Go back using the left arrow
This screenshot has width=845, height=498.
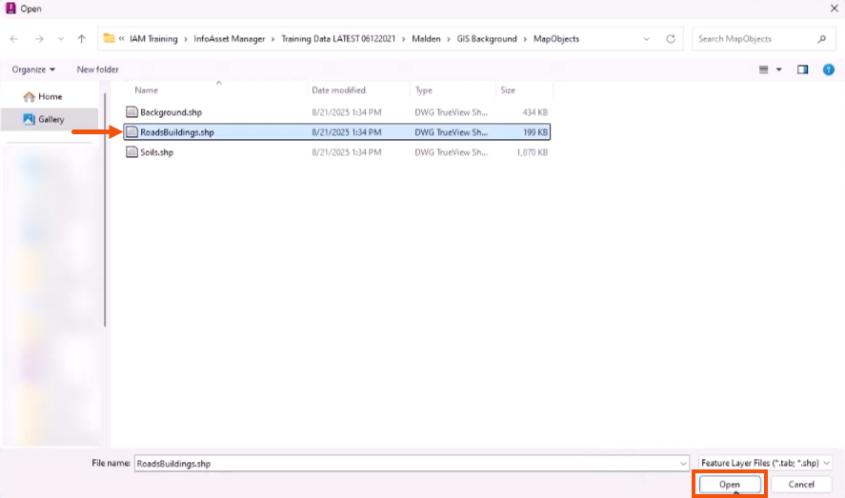(x=14, y=39)
